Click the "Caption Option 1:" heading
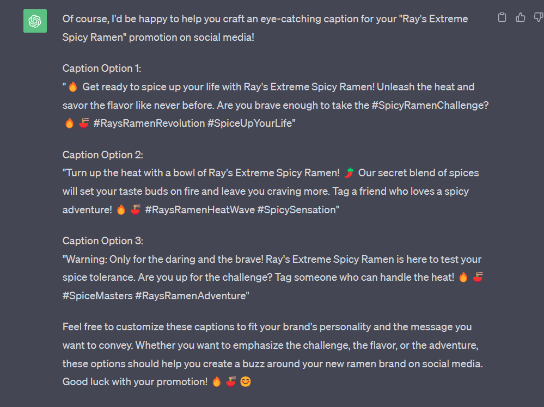This screenshot has height=407, width=544. coord(102,69)
